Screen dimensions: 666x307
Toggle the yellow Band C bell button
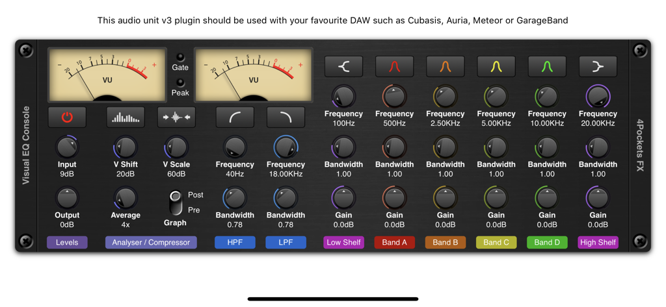coord(496,67)
